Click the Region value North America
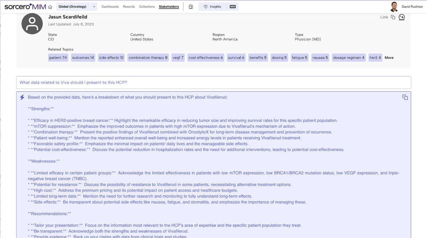 click(x=225, y=39)
